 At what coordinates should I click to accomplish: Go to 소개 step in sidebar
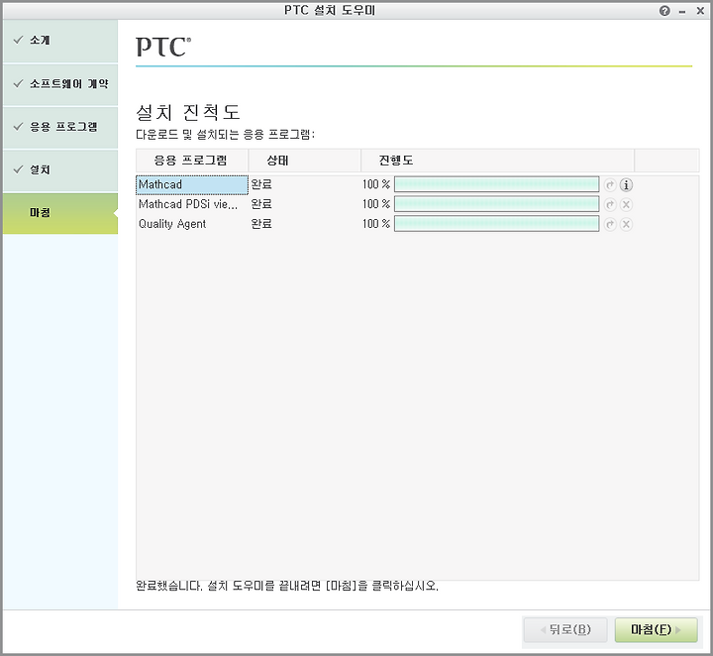(x=60, y=41)
